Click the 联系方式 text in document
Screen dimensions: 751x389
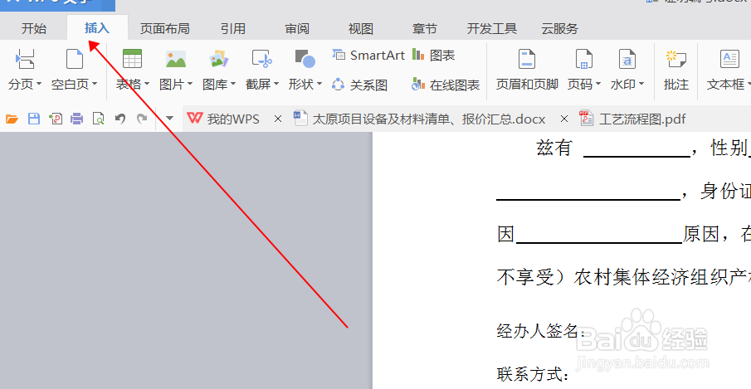coord(533,374)
